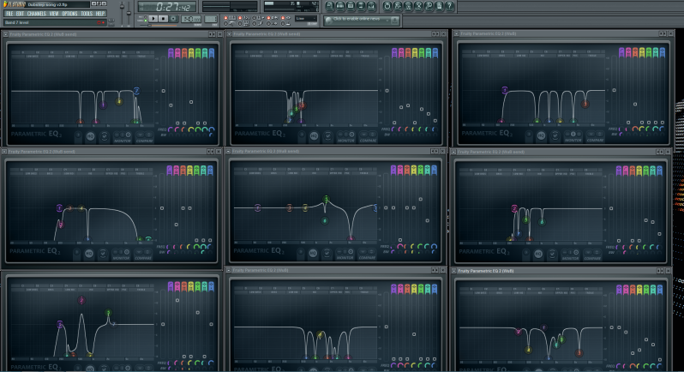Screen dimensions: 684x372
Task: Open the VIEW menu
Action: point(54,14)
